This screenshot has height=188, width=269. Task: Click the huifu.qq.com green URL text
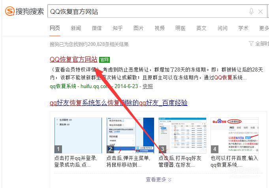coord(95,86)
